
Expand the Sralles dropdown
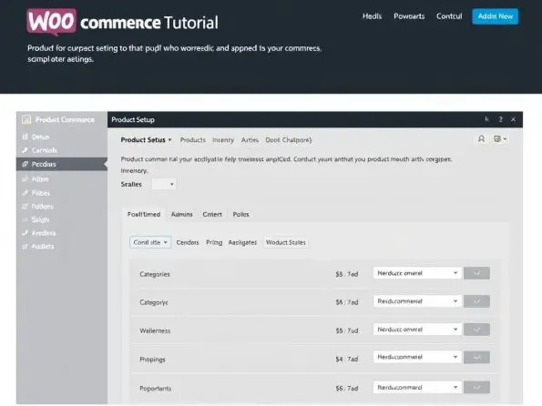pos(164,184)
